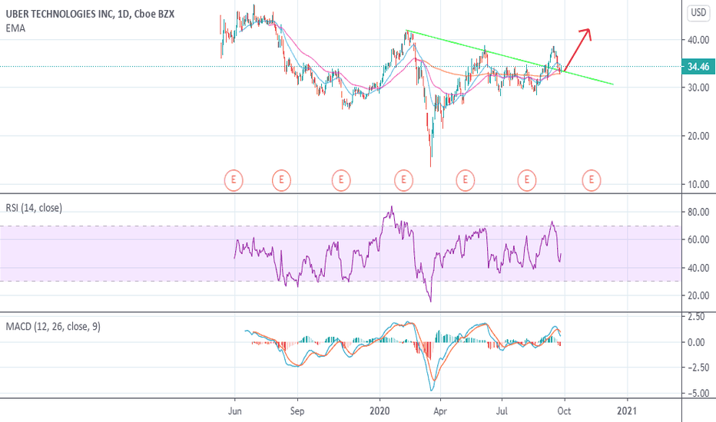Screen dimensions: 716x422
Task: Click the earnings E marker near August 2020
Action: [526, 180]
